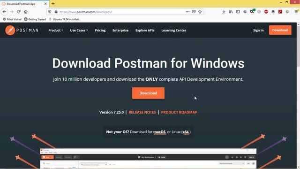This screenshot has width=300, height=169.
Task: Click the page vertical scrollbar thumb
Action: [298, 46]
